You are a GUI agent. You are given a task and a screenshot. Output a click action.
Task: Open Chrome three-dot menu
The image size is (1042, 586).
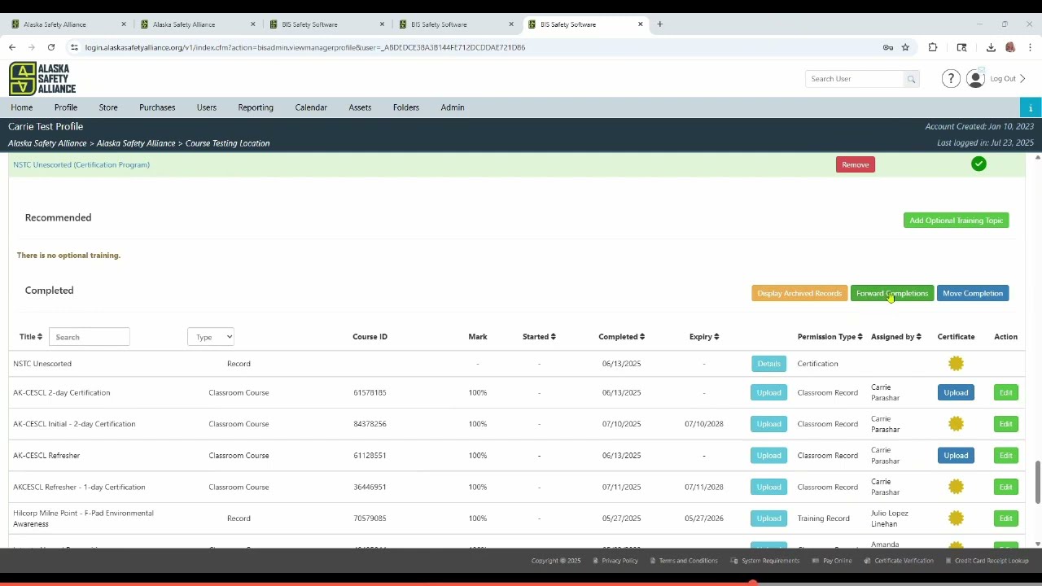(1030, 47)
